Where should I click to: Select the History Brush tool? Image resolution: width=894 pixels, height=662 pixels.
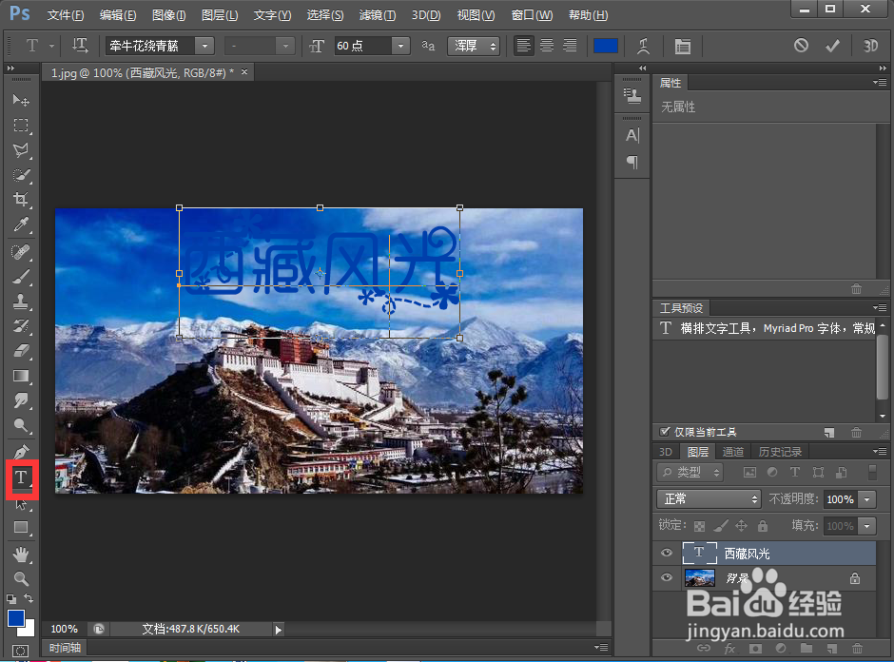[21, 326]
